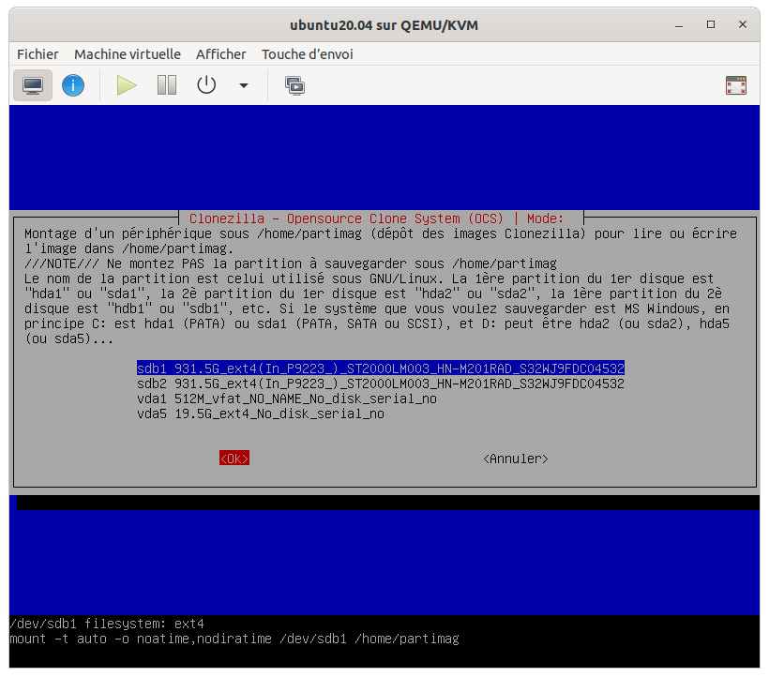Expand the shutdown options dropdown arrow
This screenshot has height=677, width=769.
pyautogui.click(x=244, y=85)
